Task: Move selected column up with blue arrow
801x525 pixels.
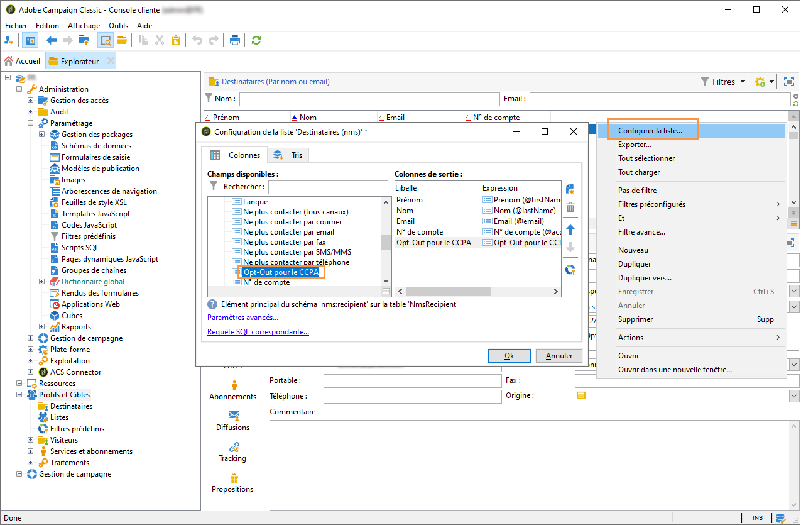Action: tap(570, 229)
